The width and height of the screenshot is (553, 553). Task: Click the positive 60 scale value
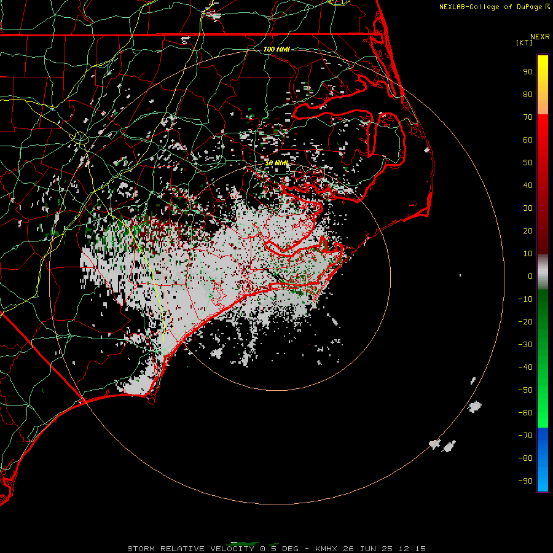pos(528,140)
